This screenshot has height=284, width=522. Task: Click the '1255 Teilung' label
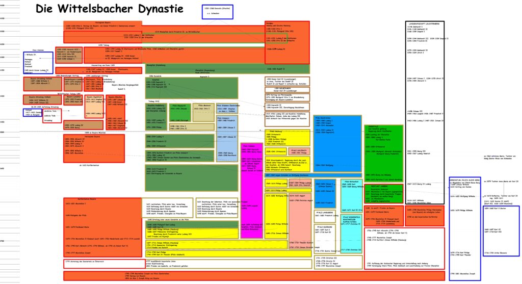point(103,45)
